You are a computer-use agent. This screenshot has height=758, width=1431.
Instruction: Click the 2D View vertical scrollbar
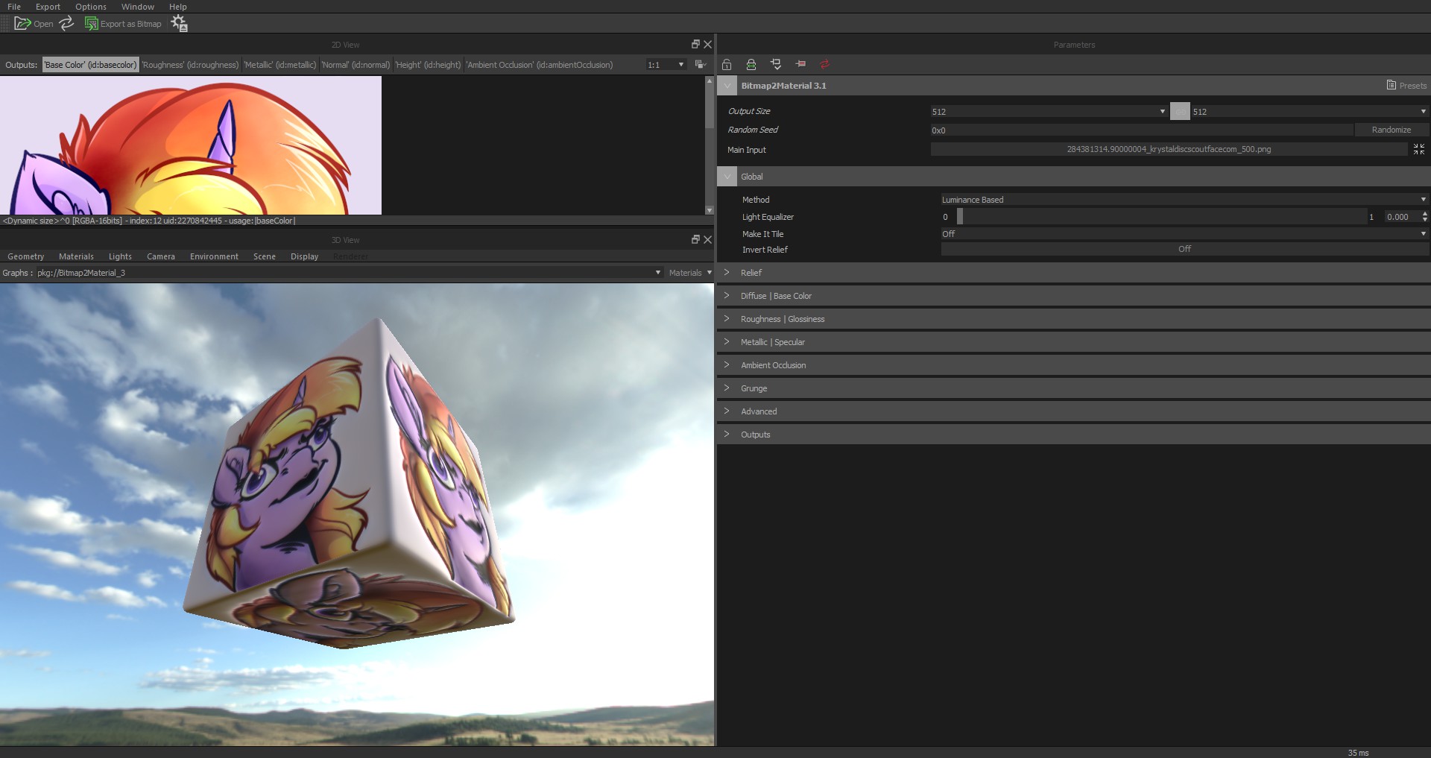709,145
